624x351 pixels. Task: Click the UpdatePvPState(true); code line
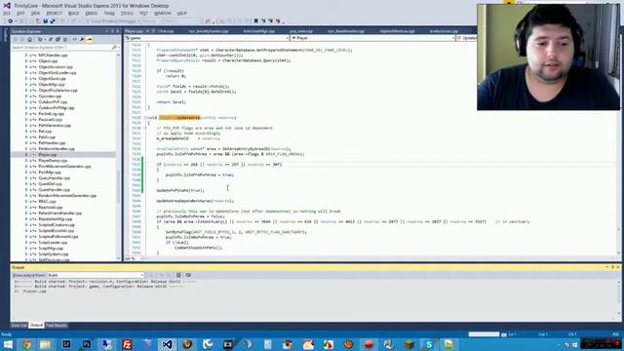point(180,191)
